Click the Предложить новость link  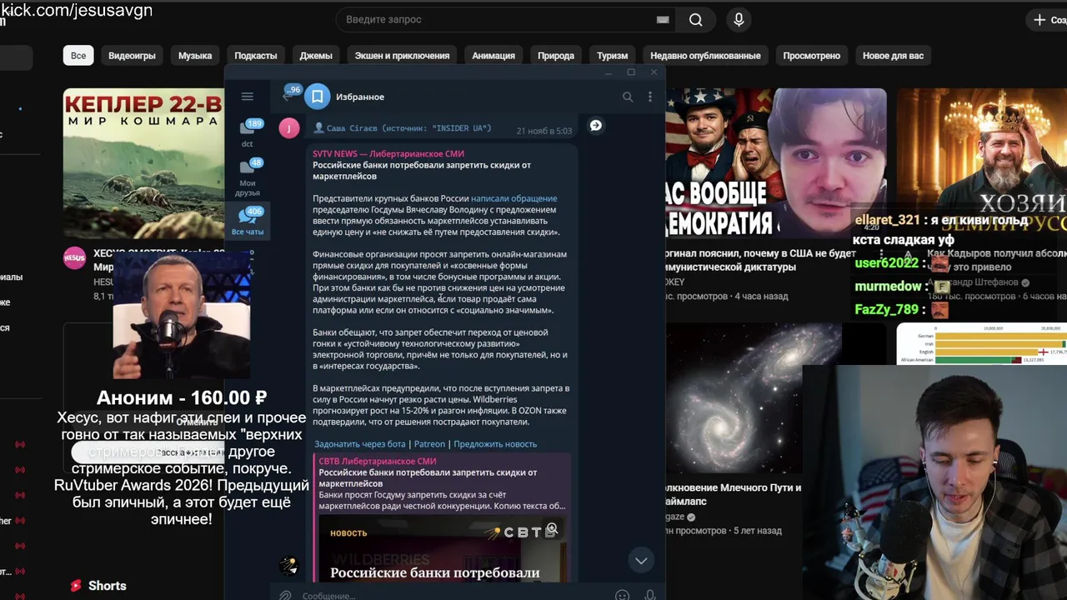point(495,444)
